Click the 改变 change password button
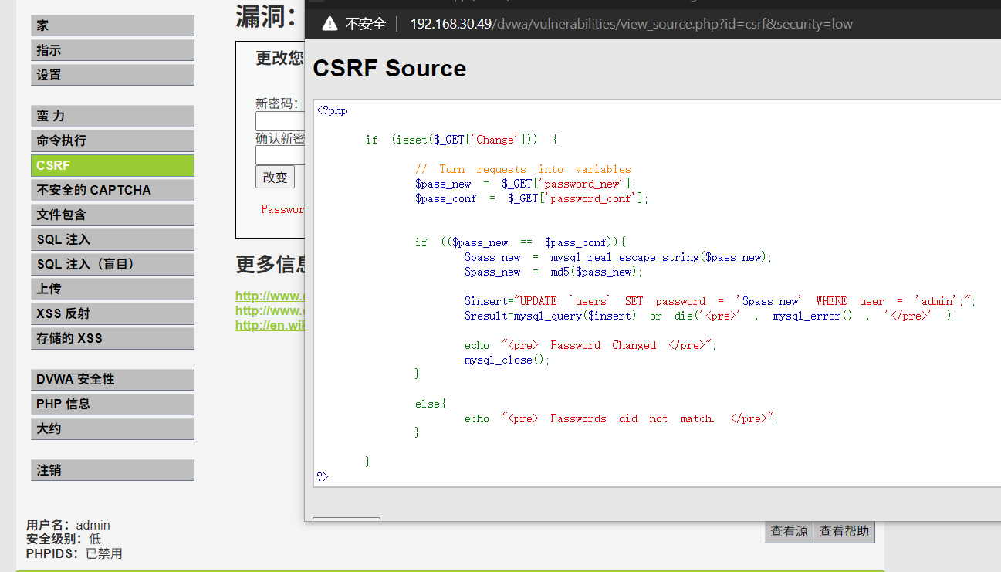Screen dimensions: 1001x572 [275, 178]
